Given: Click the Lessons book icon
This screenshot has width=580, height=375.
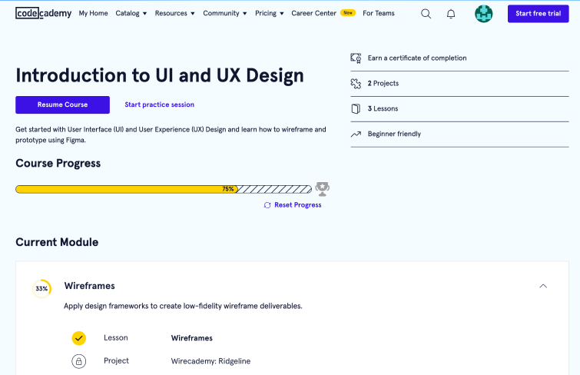Looking at the screenshot, I should [x=356, y=109].
